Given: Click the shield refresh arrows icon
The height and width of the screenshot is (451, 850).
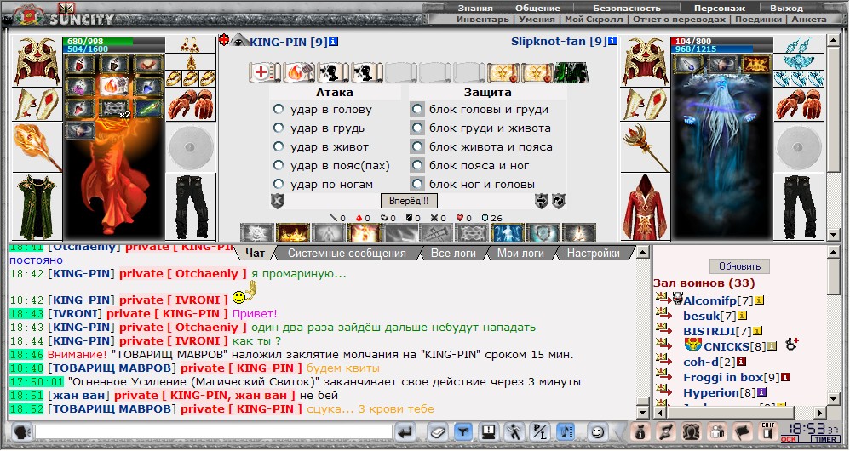Looking at the screenshot, I should [559, 202].
